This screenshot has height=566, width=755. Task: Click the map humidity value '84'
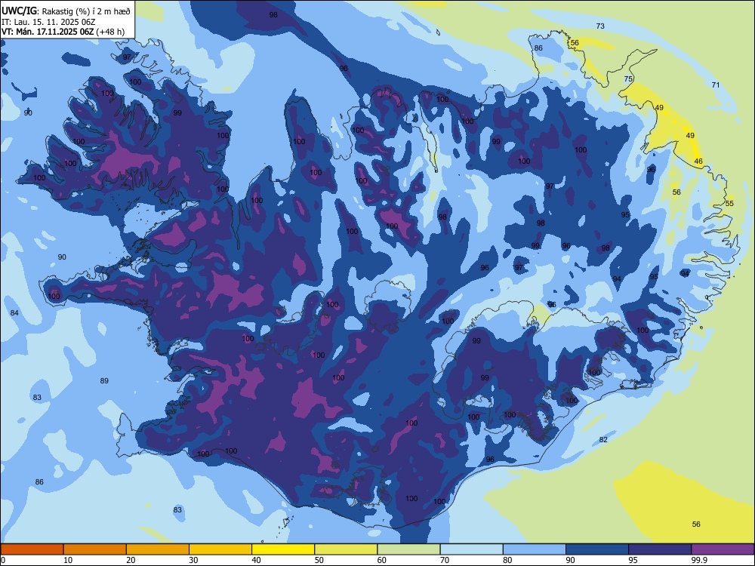(14, 313)
